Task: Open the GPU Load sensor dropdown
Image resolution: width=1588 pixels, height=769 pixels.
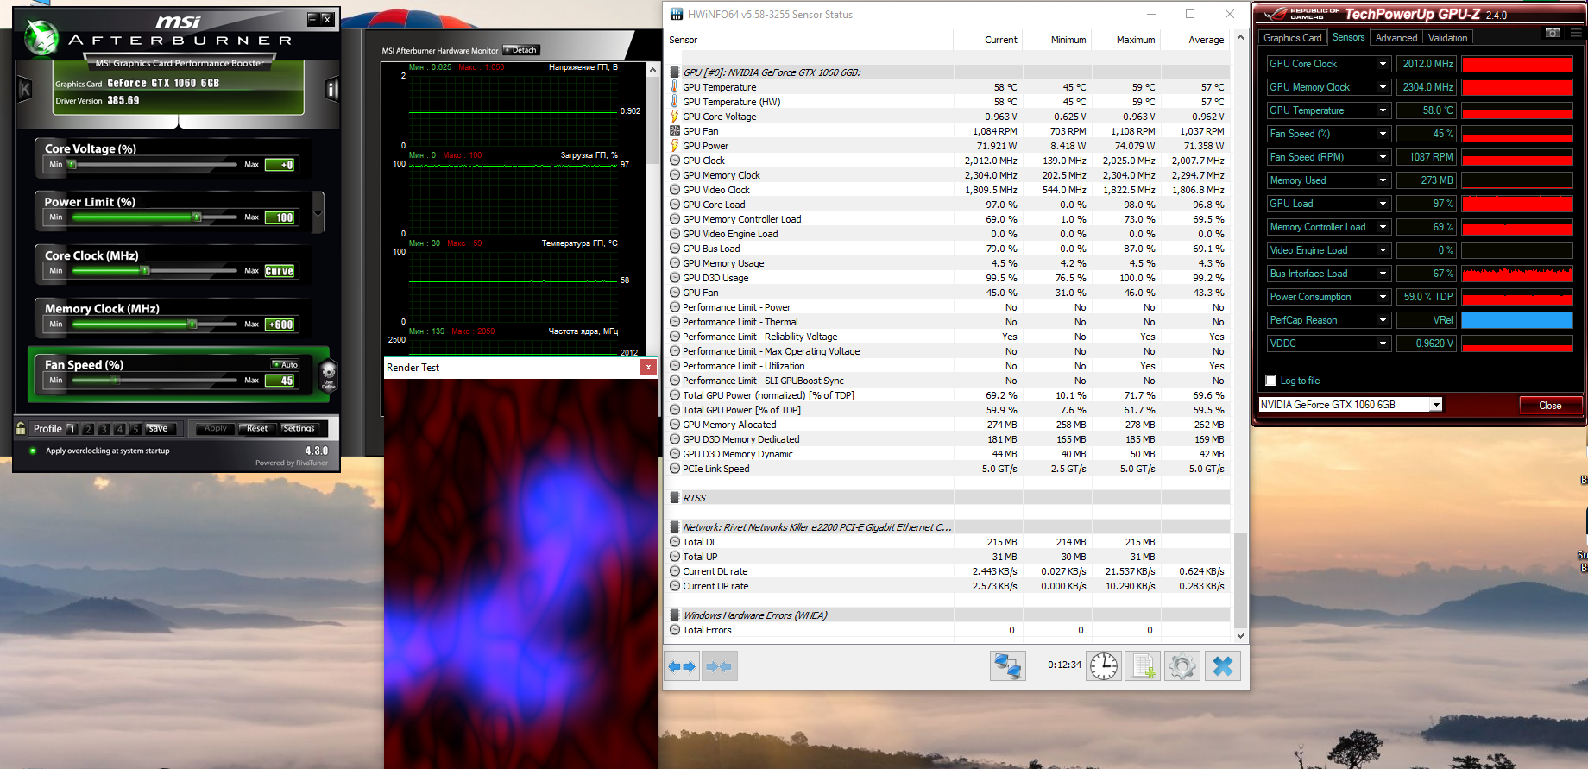Action: (x=1383, y=204)
